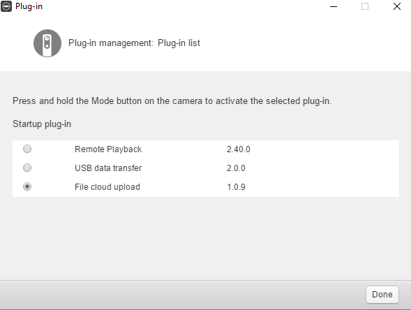Click the Startup plug-in label
Viewport: 411px width, 310px height.
42,124
